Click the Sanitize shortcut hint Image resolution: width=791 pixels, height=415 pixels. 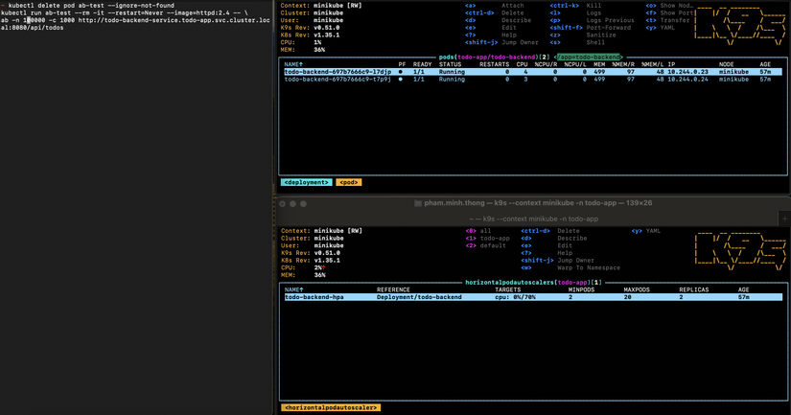pos(583,35)
